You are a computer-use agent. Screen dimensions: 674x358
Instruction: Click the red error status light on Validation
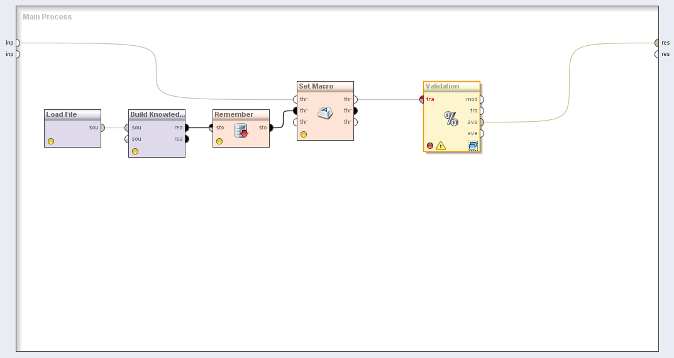click(x=430, y=146)
